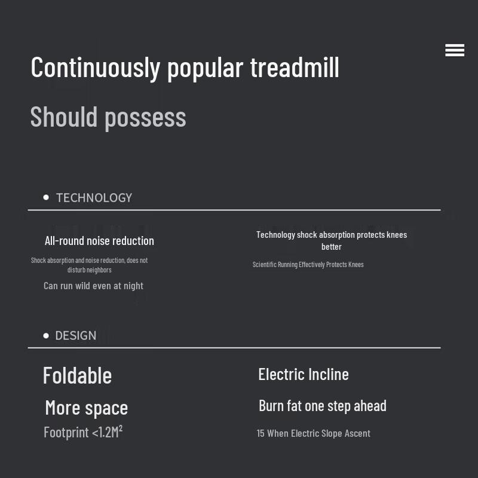
Task: Click the 'Footprint <1.2M²' specification
Action: (x=83, y=432)
